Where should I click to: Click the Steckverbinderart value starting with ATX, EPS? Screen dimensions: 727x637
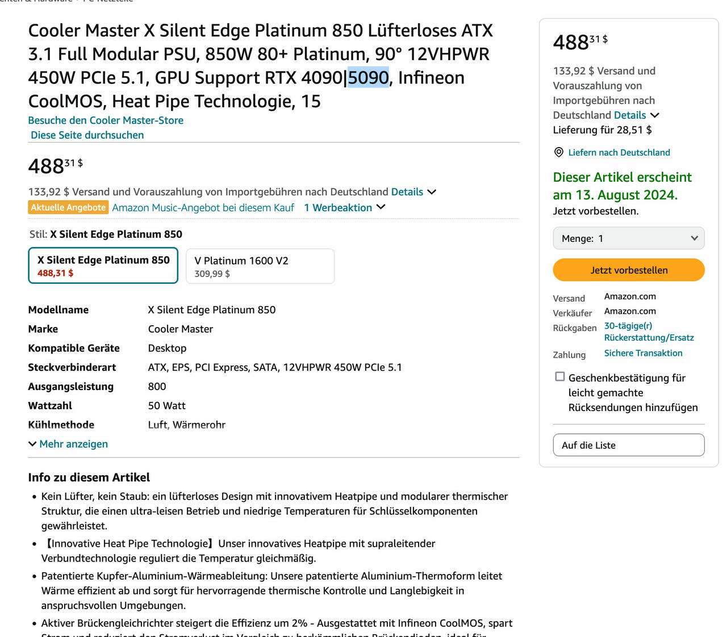point(275,367)
